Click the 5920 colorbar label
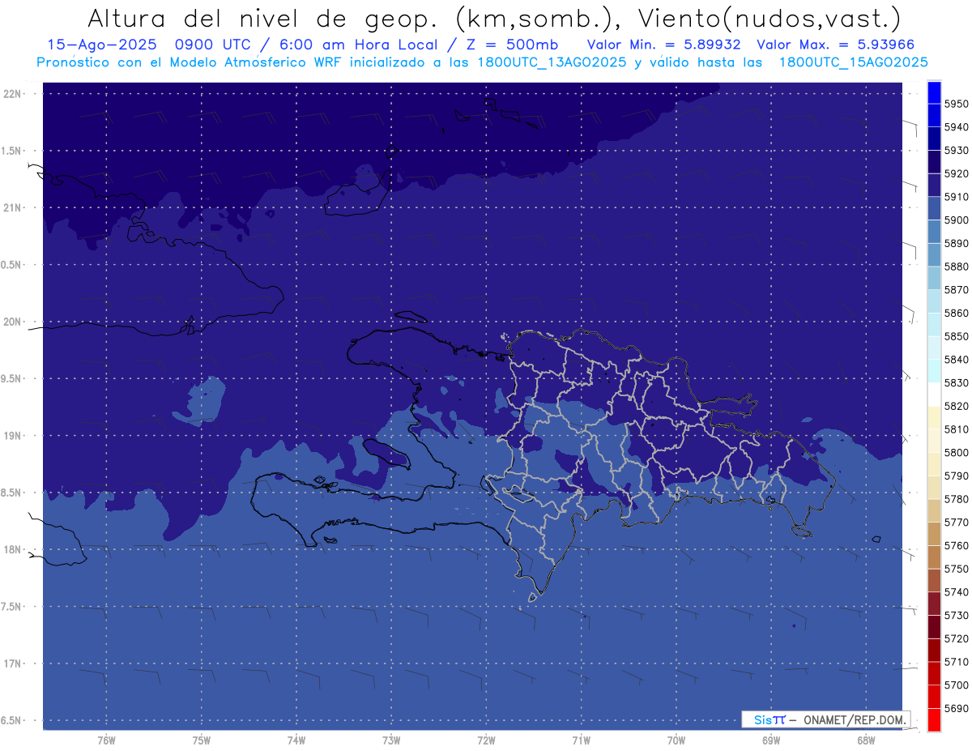This screenshot has width=972, height=751. (956, 173)
